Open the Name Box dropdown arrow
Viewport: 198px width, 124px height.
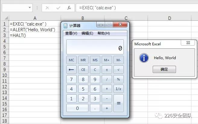30,8
